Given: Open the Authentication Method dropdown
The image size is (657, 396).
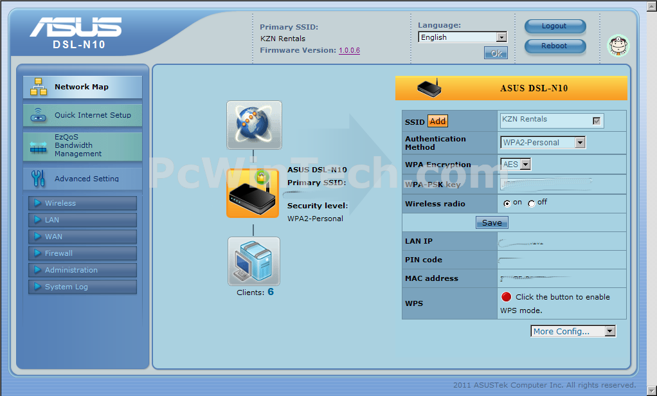Looking at the screenshot, I should click(x=543, y=143).
